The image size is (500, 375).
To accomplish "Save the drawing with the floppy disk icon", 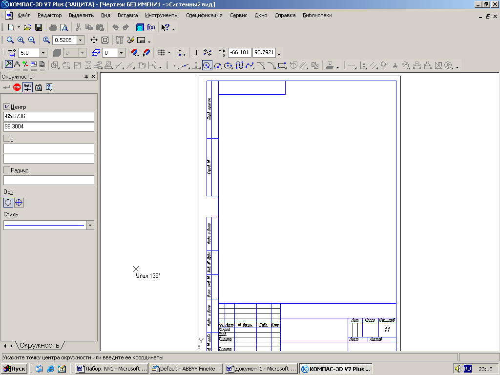I will click(x=39, y=27).
